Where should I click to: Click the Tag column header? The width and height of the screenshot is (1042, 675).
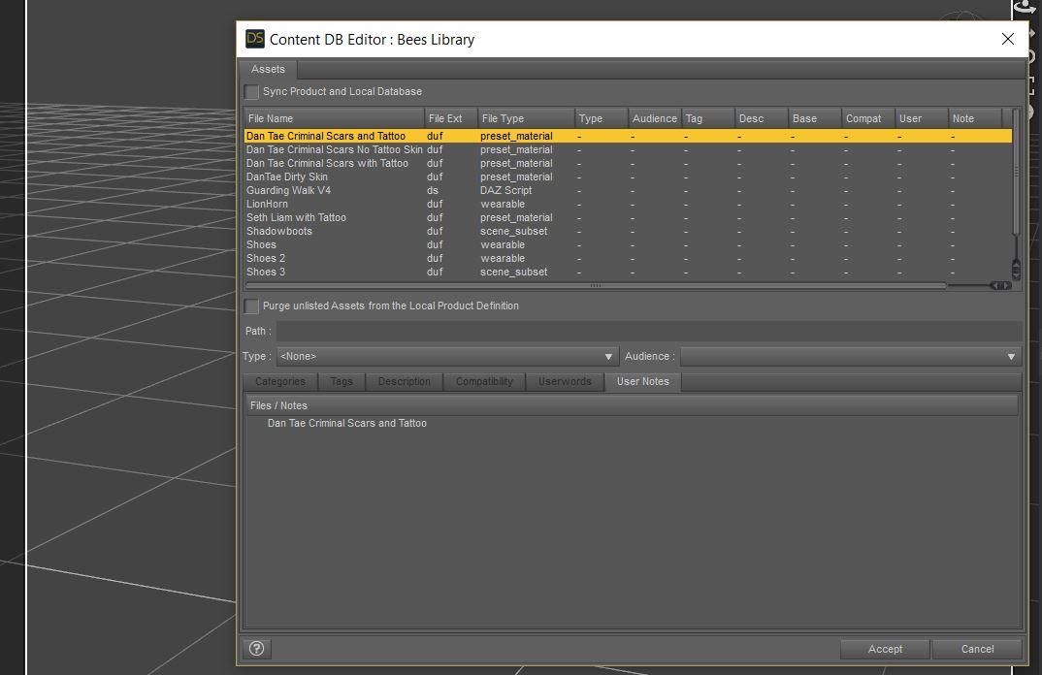click(x=708, y=118)
